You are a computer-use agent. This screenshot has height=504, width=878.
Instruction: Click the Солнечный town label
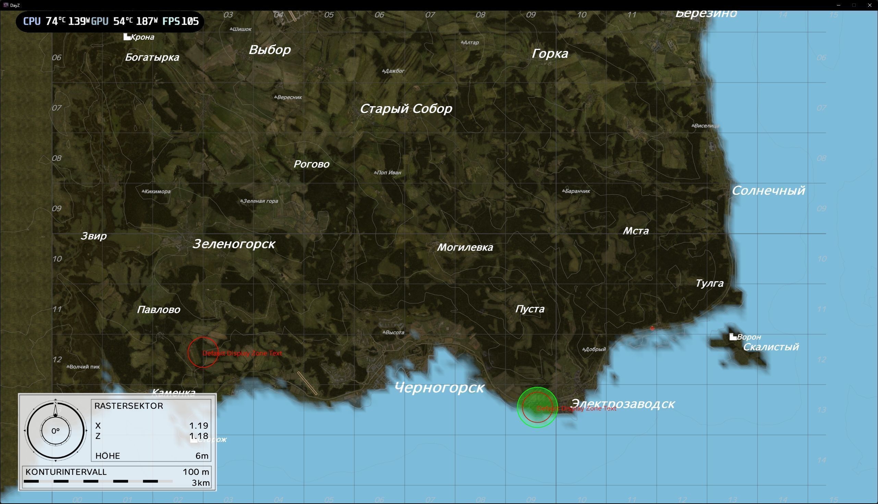[x=768, y=191]
